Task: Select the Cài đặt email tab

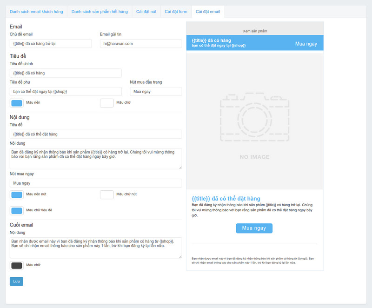Action: (208, 11)
